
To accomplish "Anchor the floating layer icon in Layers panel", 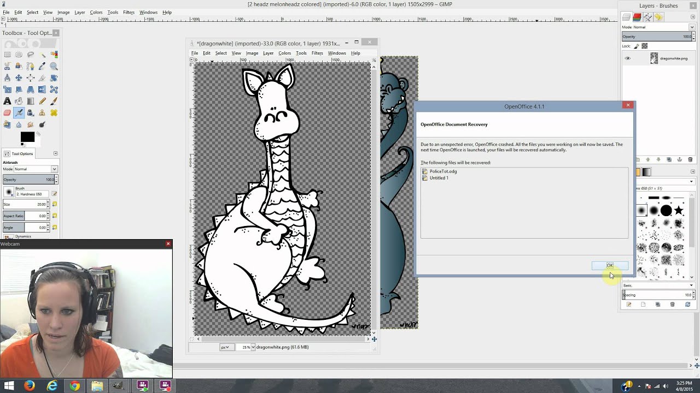I will click(680, 159).
